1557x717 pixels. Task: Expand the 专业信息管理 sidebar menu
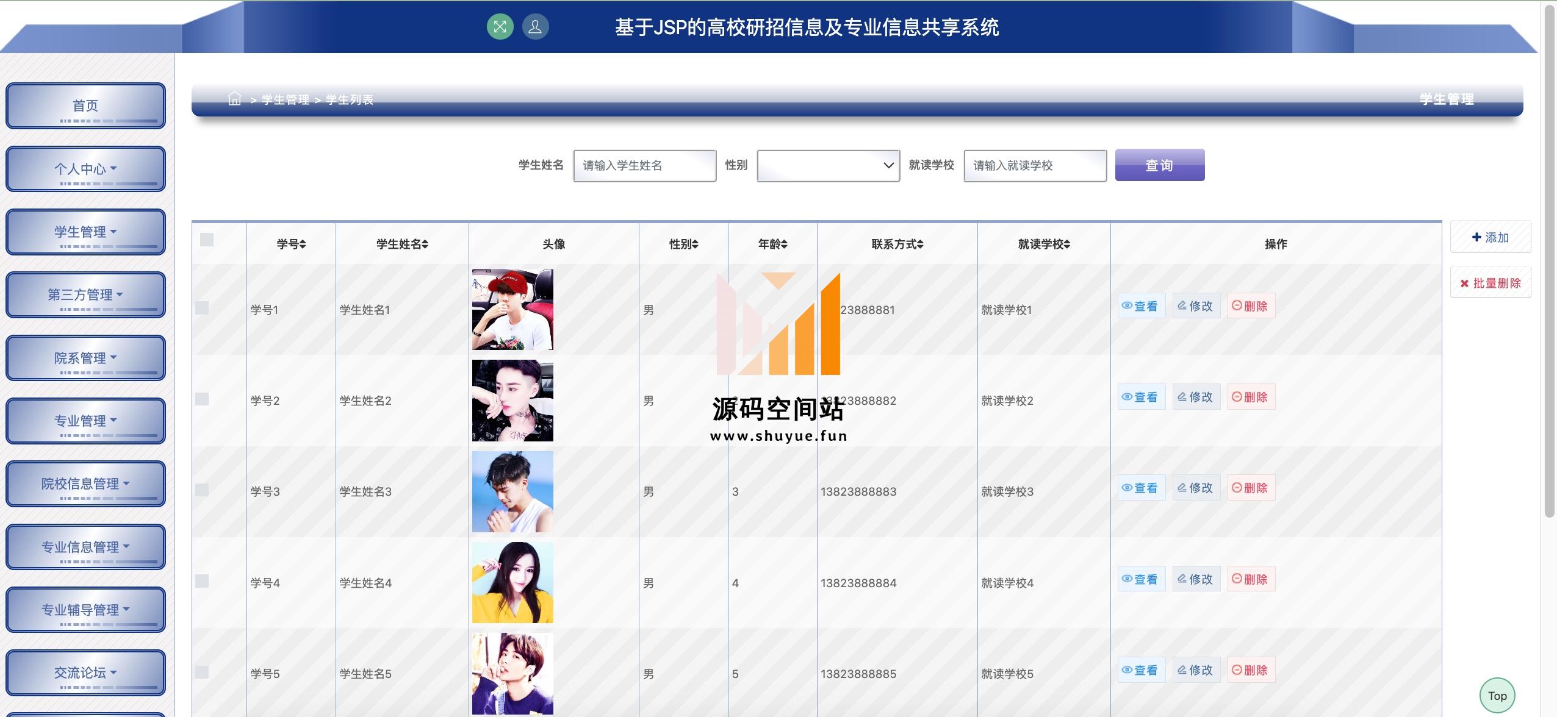tap(85, 547)
